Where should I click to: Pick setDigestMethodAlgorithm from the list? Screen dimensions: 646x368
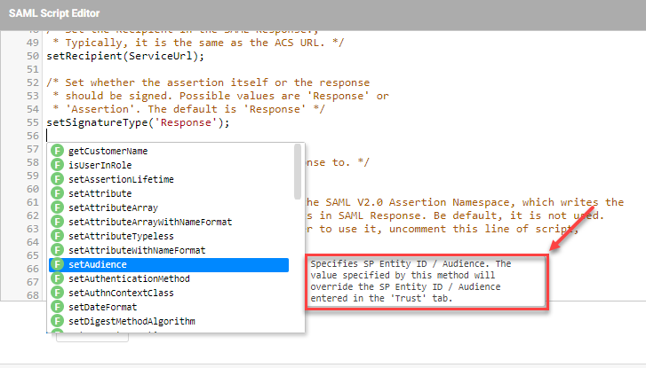[x=131, y=321]
